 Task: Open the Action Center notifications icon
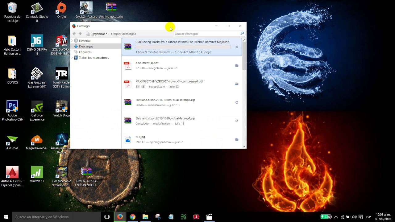tap(360, 217)
